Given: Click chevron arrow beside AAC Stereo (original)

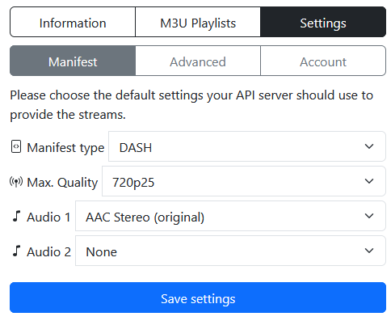Looking at the screenshot, I should click(x=369, y=216).
